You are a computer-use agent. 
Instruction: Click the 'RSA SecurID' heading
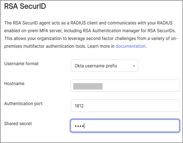coord(25,7)
